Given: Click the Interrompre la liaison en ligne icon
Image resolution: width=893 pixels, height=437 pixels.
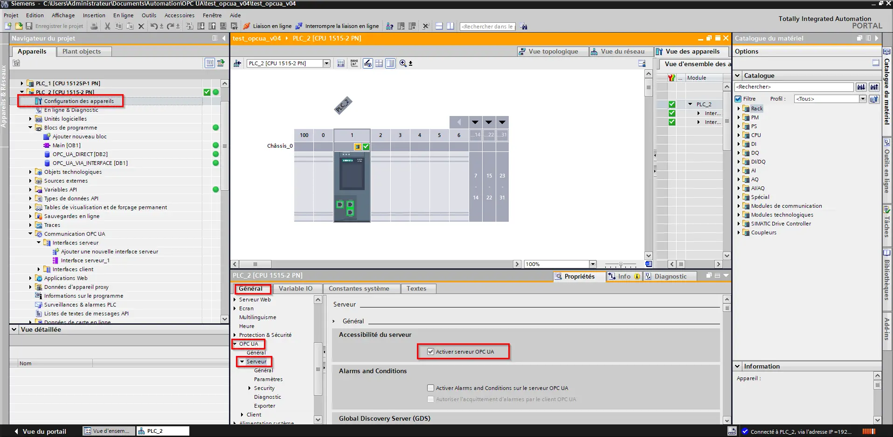Looking at the screenshot, I should 299,26.
